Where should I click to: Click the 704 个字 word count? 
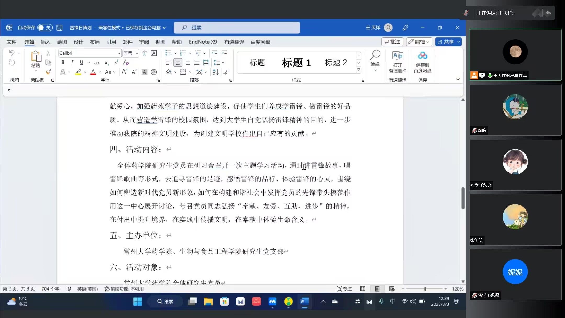coord(50,289)
